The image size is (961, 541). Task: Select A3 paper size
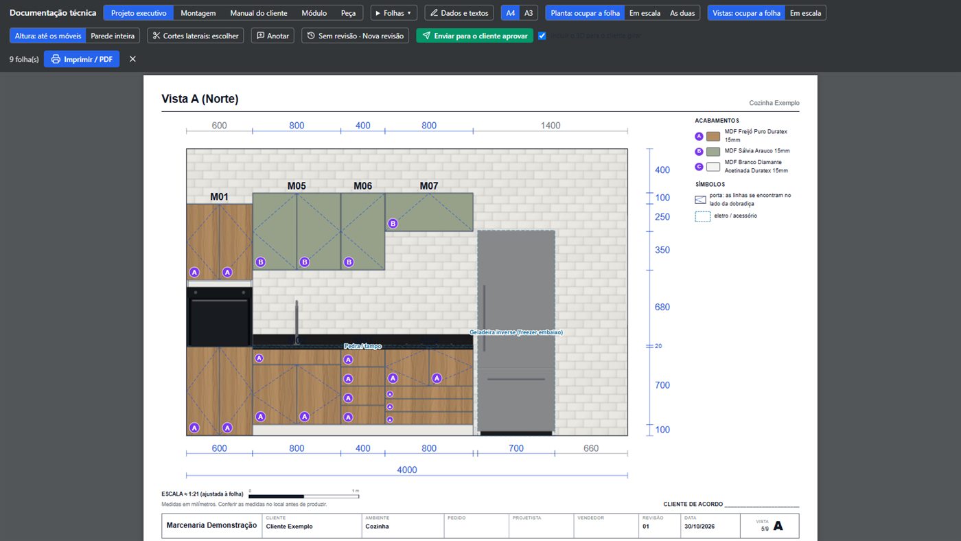click(x=529, y=13)
